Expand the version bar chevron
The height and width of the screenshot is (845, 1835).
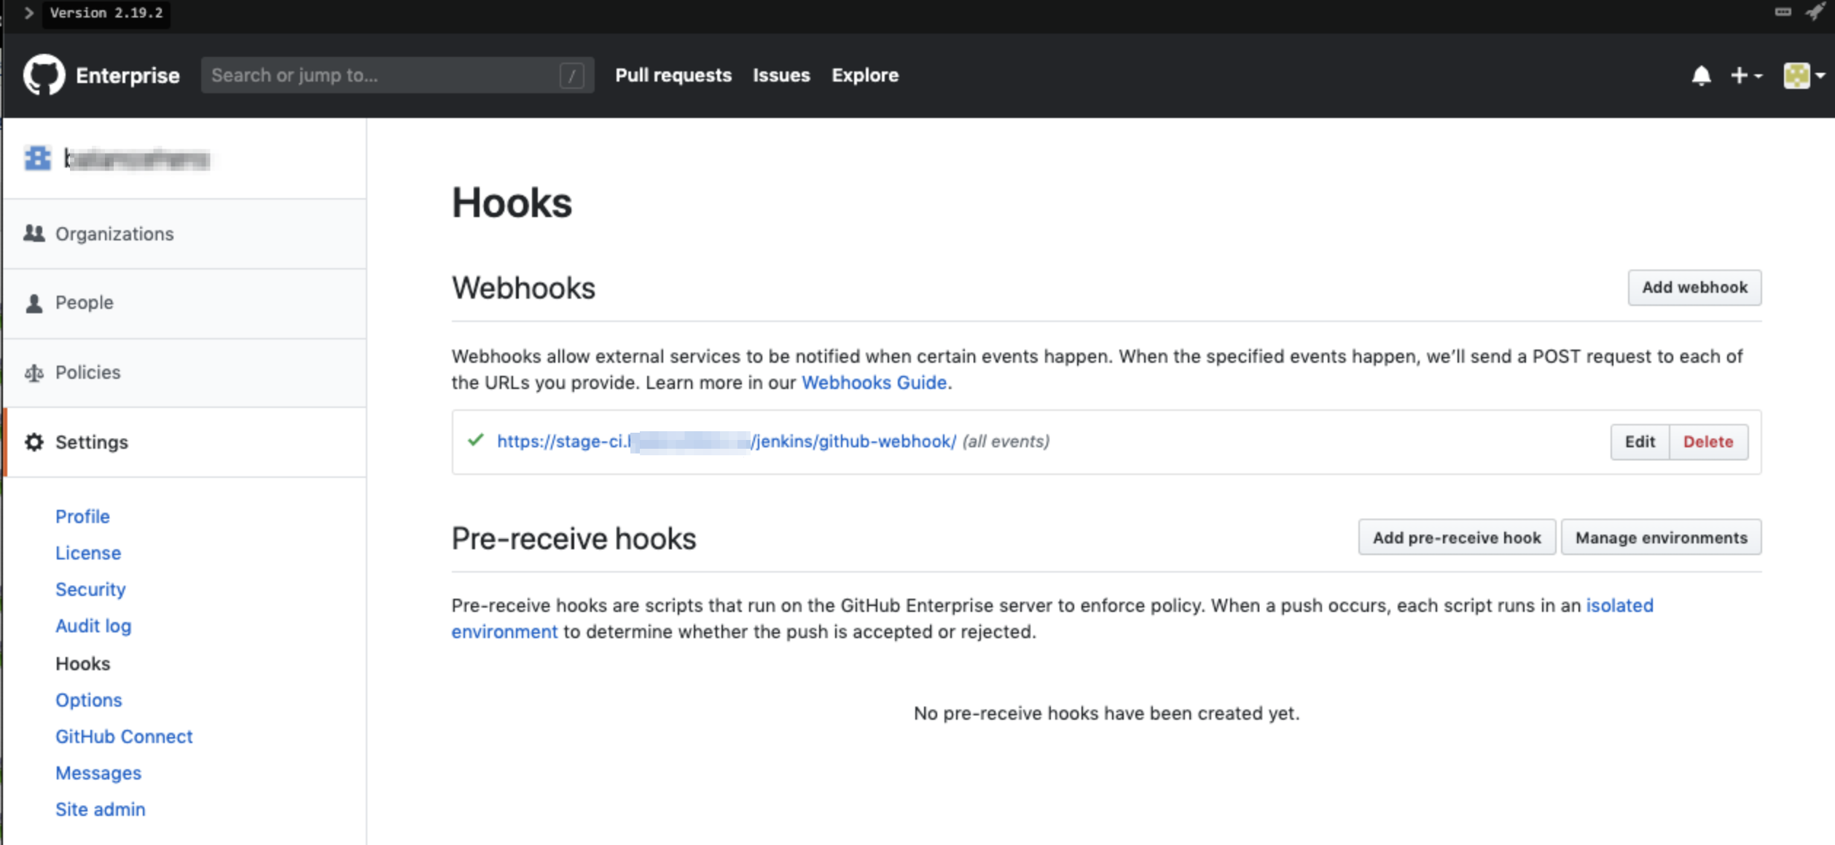(28, 13)
